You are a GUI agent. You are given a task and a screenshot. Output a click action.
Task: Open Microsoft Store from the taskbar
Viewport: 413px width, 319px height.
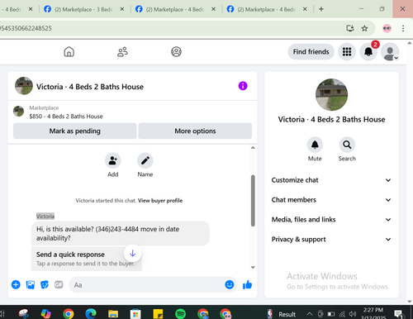tap(135, 313)
